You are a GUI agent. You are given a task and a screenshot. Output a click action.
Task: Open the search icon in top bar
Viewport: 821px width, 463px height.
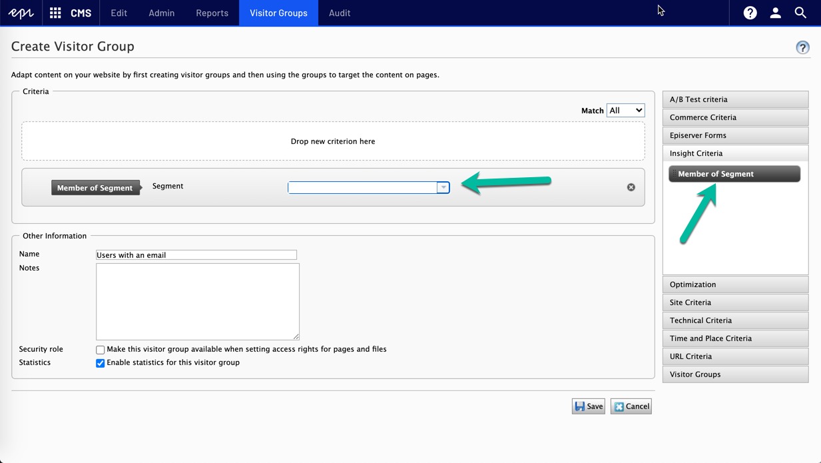point(800,13)
